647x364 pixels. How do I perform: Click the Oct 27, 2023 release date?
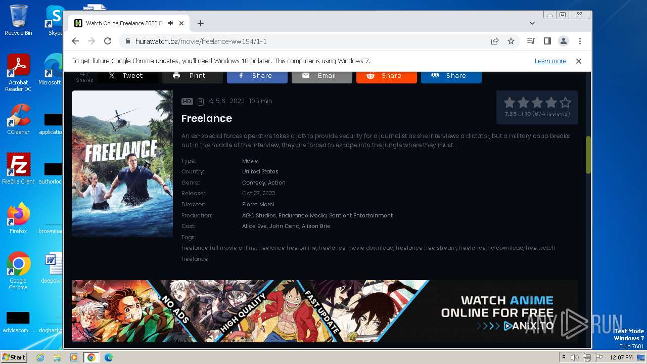[x=259, y=194]
